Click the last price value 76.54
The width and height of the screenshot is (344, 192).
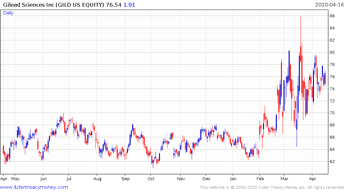pos(114,5)
